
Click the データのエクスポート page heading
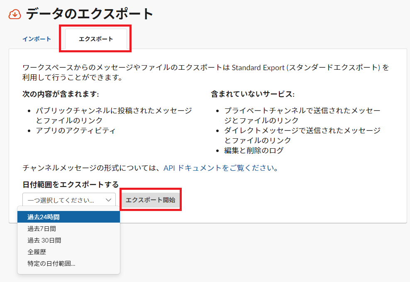90,14
